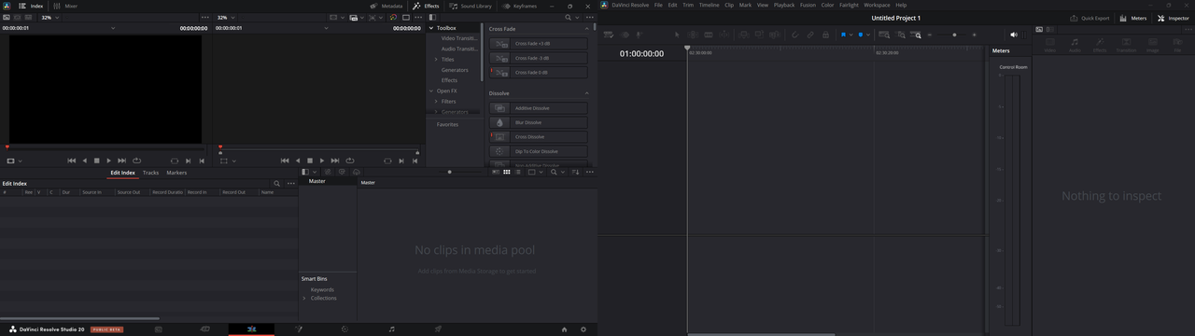Viewport: 1195px width, 336px height.
Task: Toggle the Inspector panel button
Action: [1174, 18]
